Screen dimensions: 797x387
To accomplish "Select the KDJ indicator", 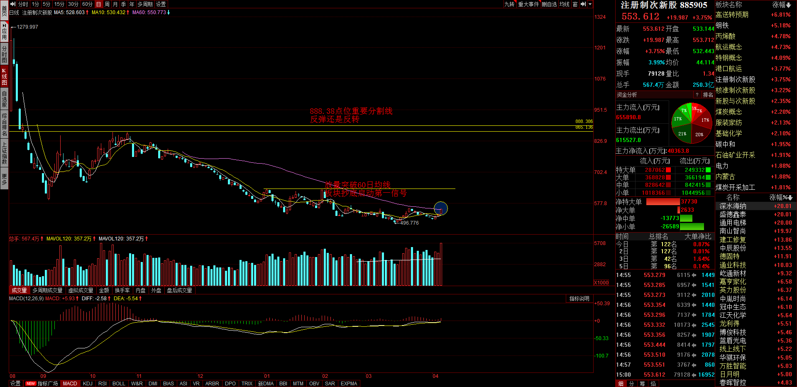I will point(88,383).
